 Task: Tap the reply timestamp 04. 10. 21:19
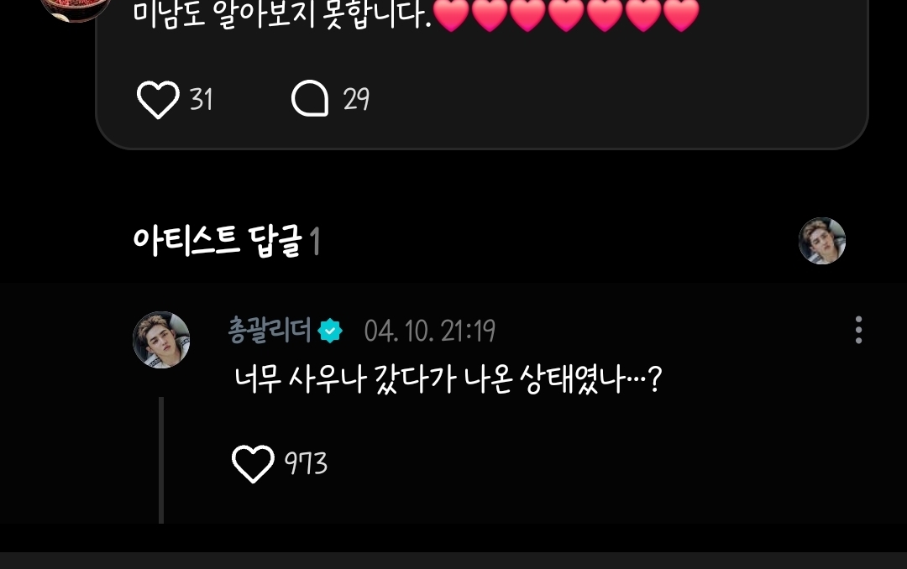(x=430, y=331)
